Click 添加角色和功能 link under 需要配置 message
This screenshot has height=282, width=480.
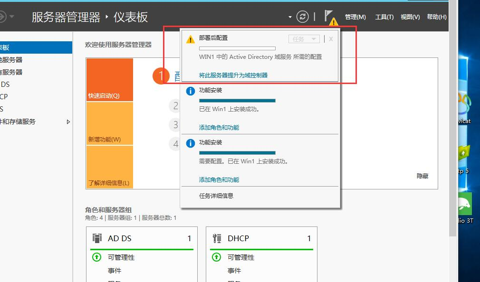[x=219, y=180]
